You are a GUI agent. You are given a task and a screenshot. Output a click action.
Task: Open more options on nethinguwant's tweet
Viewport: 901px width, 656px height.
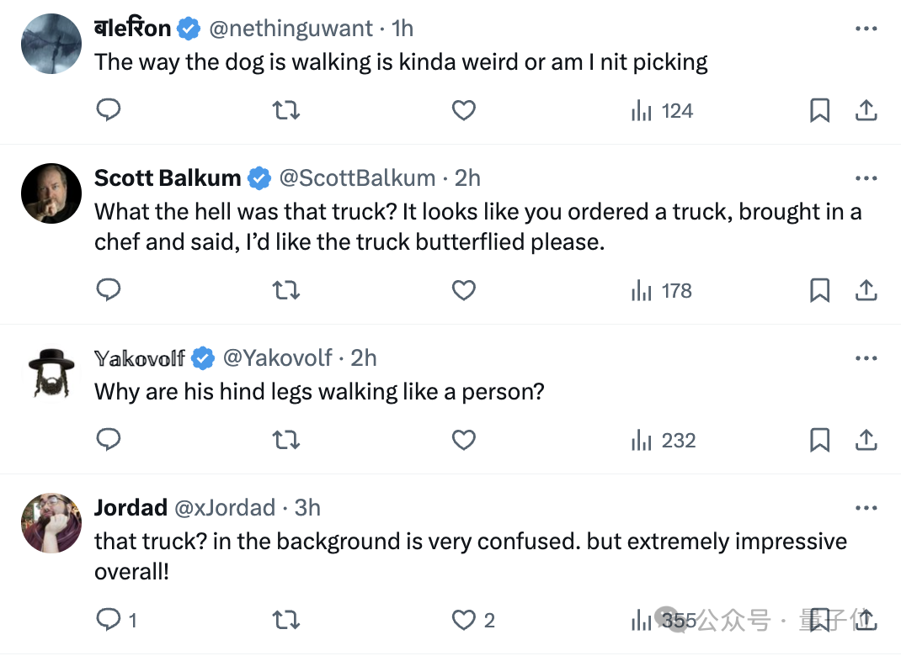[866, 29]
